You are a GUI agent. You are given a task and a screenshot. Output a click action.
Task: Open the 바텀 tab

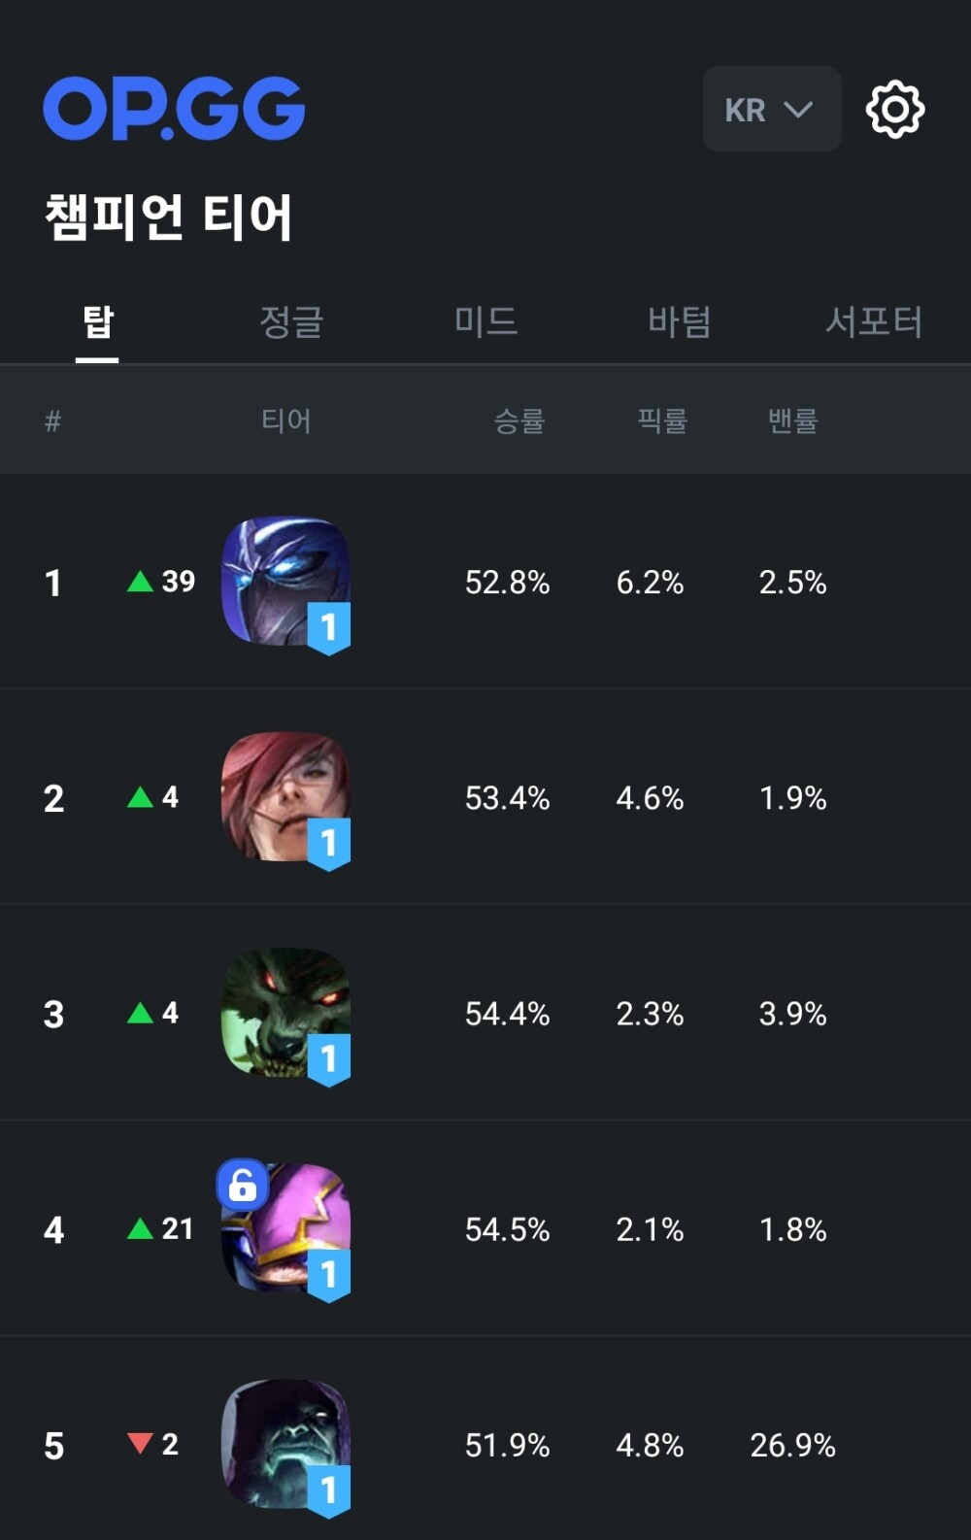coord(680,322)
